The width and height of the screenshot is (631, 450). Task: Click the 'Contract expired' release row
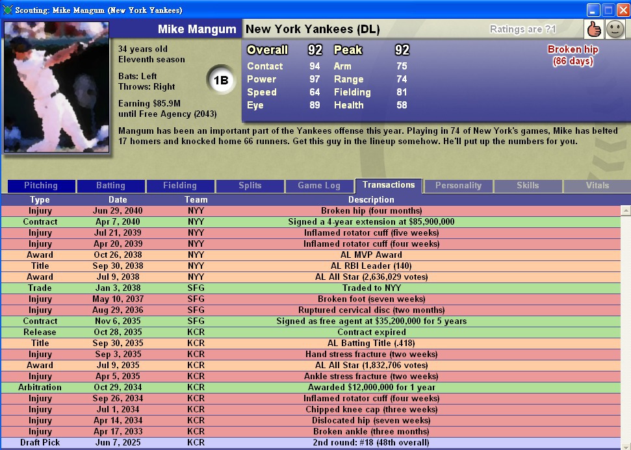click(x=311, y=332)
